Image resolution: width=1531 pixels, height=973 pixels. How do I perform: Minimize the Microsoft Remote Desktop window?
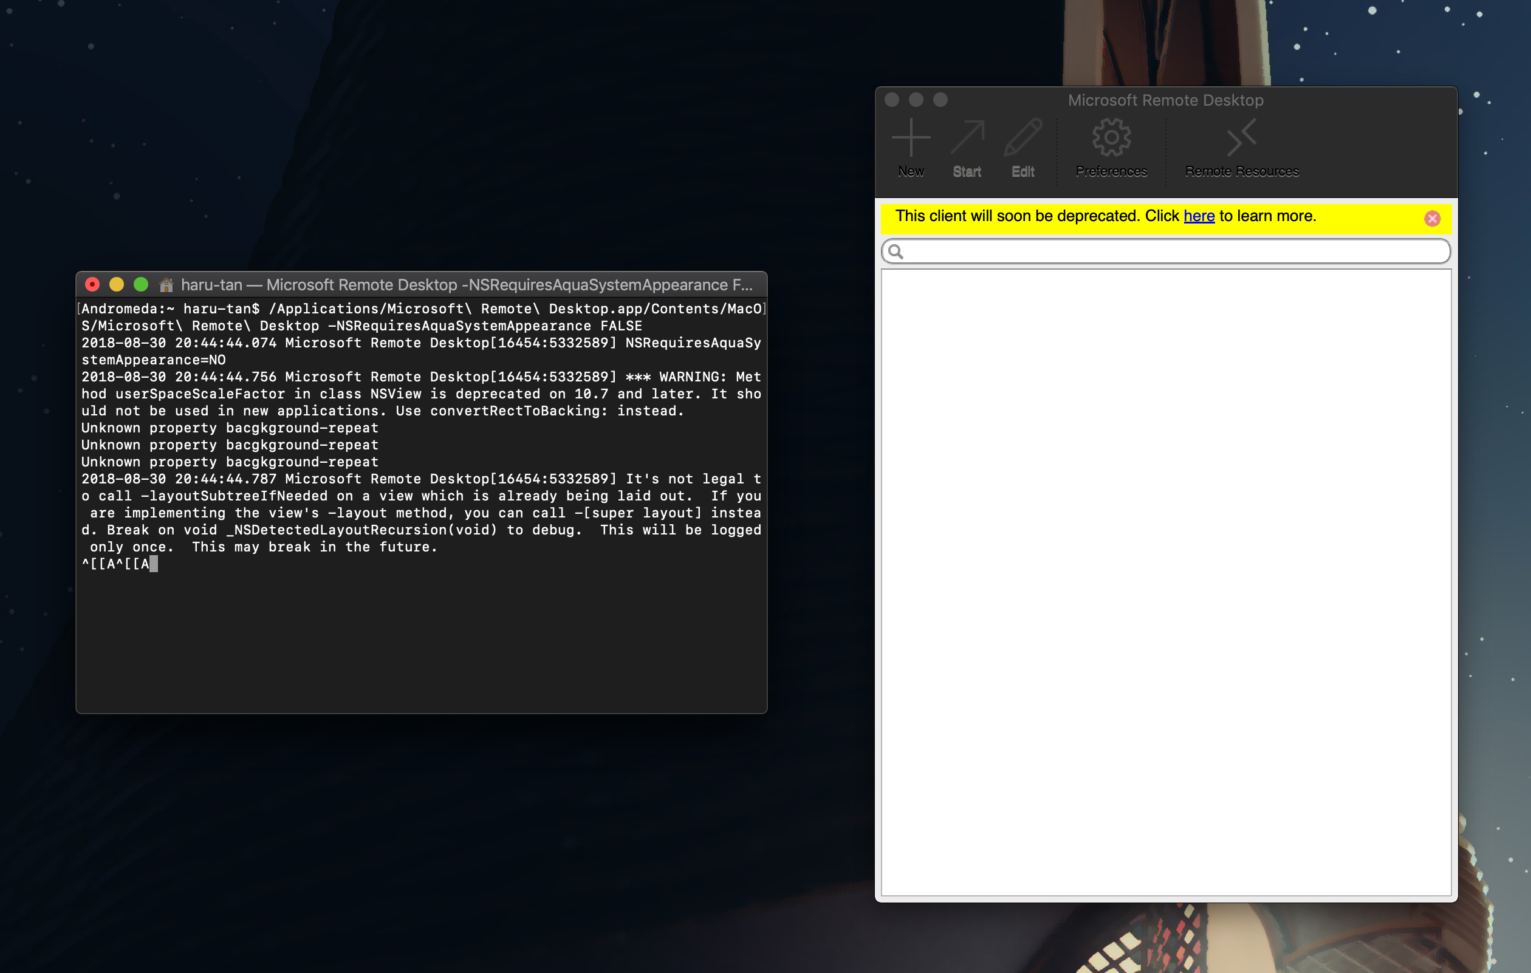[x=916, y=100]
